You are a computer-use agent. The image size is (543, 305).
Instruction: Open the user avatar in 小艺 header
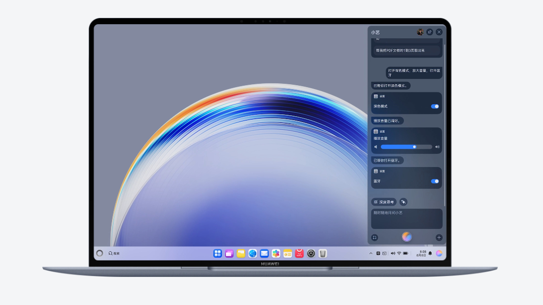pos(420,32)
